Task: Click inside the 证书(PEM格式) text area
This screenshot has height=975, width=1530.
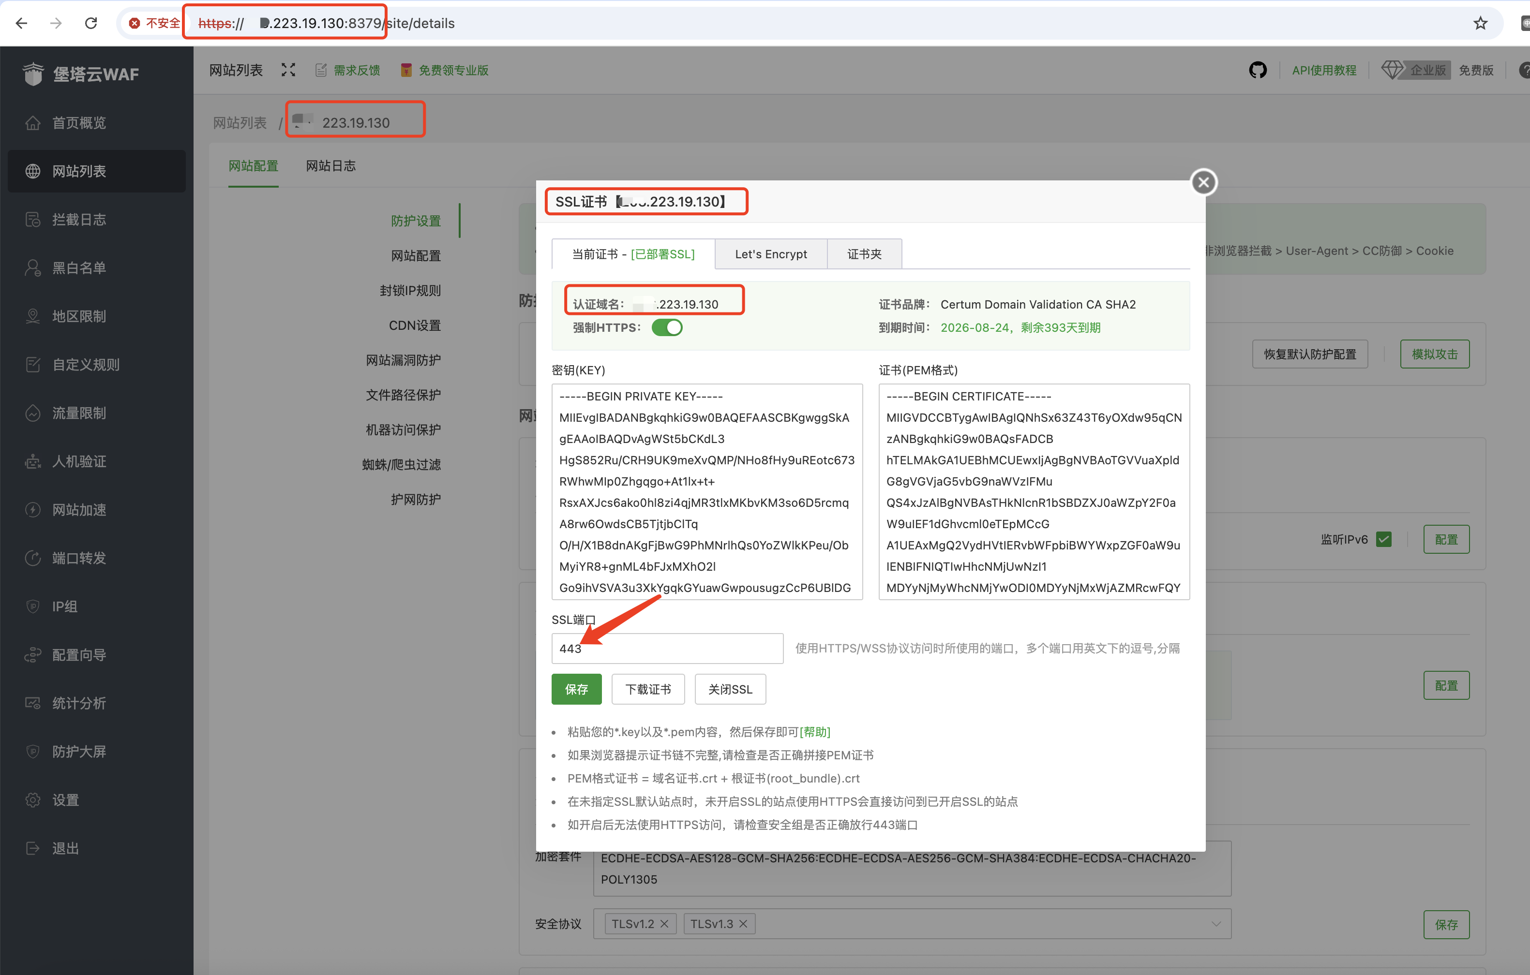Action: (1034, 492)
